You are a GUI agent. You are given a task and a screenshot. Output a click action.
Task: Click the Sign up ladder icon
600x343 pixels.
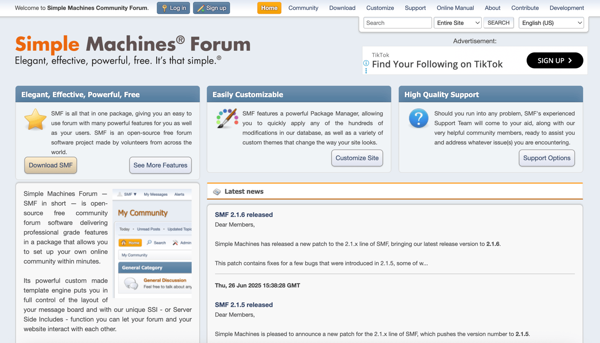201,8
